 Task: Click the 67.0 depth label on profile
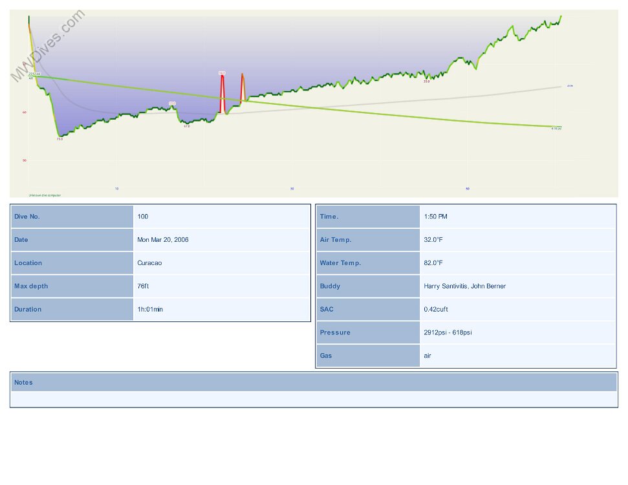tap(186, 126)
